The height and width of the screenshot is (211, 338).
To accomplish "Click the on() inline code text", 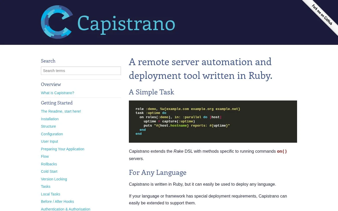I will tap(282, 151).
